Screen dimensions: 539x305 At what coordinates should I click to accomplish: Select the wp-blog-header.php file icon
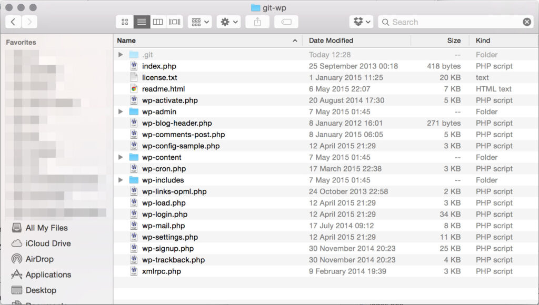tap(134, 123)
